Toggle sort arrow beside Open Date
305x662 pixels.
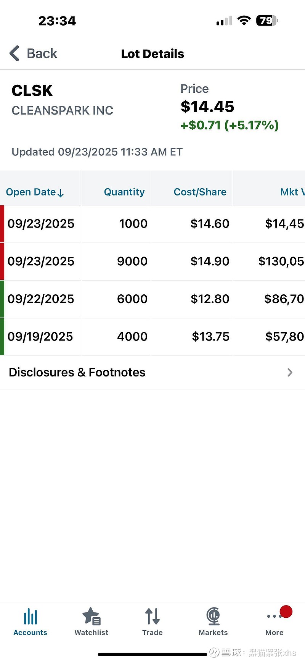click(x=61, y=193)
